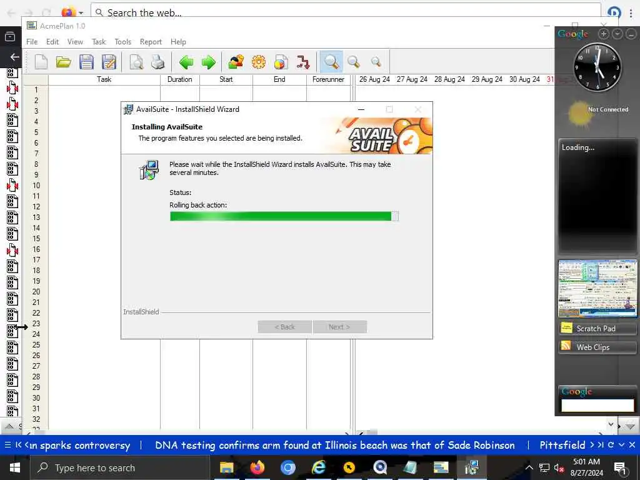Open the File menu in AcmePlan
Screen dimensions: 640x480
(32, 42)
